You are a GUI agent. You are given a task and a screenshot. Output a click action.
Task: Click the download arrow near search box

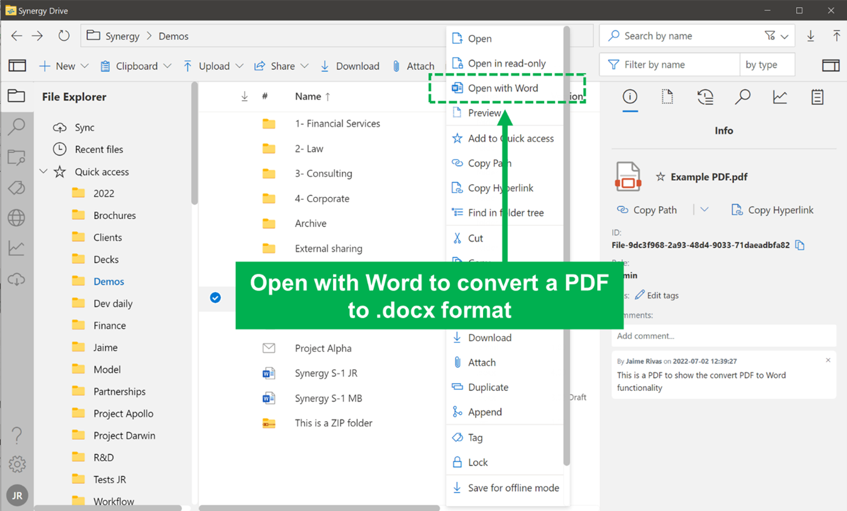(811, 36)
